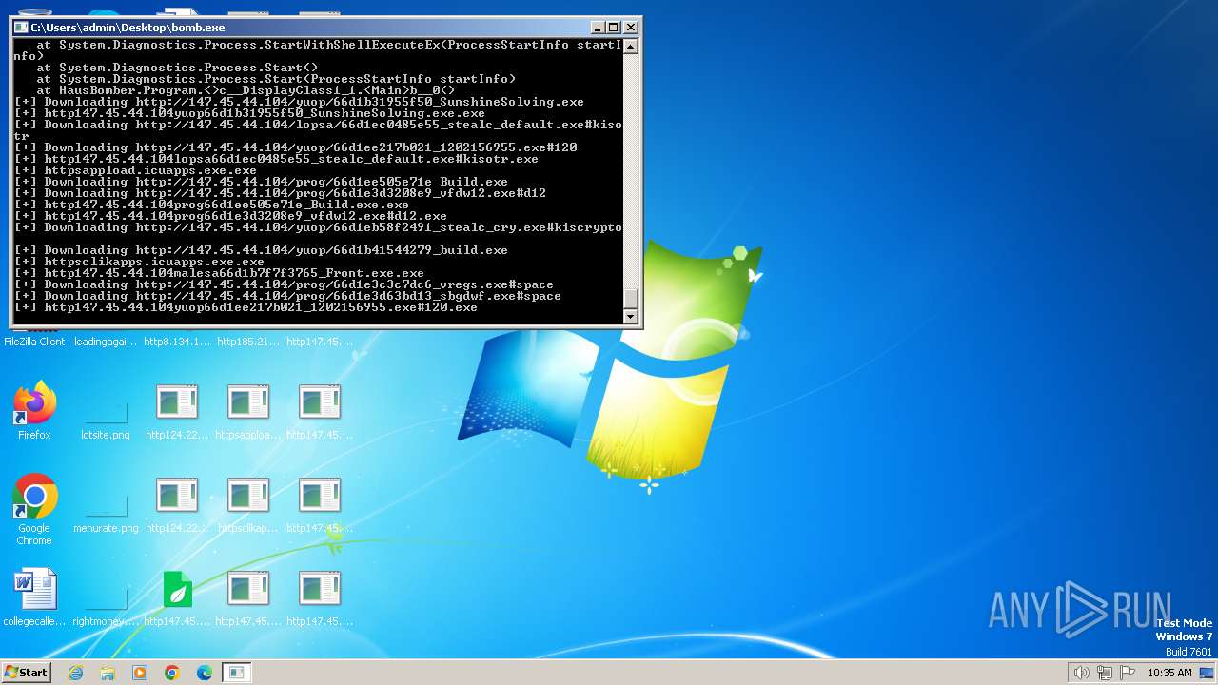Click the line downloading stealc_cry.exe#kiscrypto
The height and width of the screenshot is (685, 1218).
point(318,227)
